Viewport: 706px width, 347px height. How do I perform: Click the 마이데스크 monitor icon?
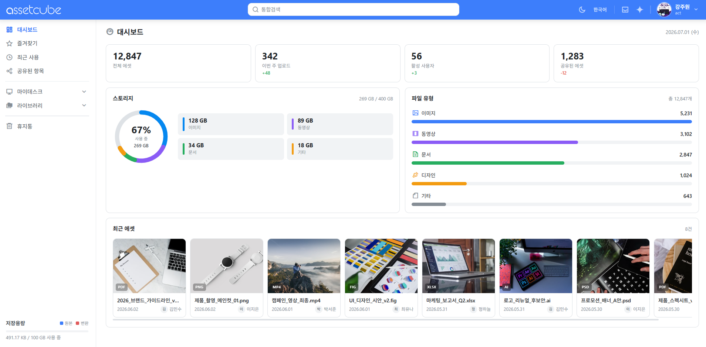click(x=10, y=92)
